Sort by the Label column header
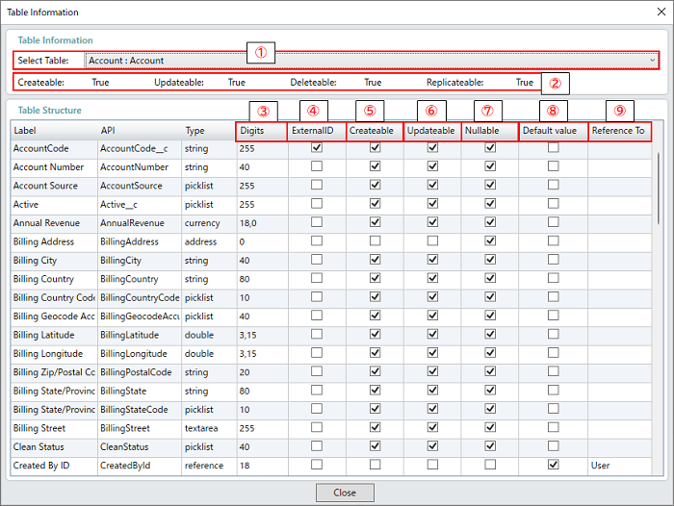Image resolution: width=674 pixels, height=506 pixels. 54,131
